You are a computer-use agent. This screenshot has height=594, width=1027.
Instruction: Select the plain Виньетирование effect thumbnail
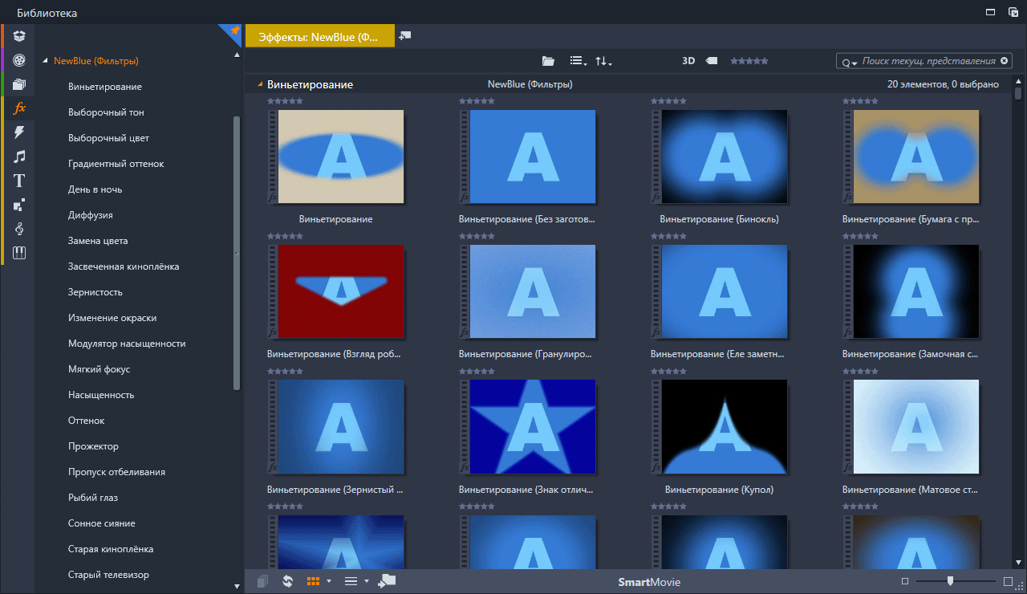point(340,157)
